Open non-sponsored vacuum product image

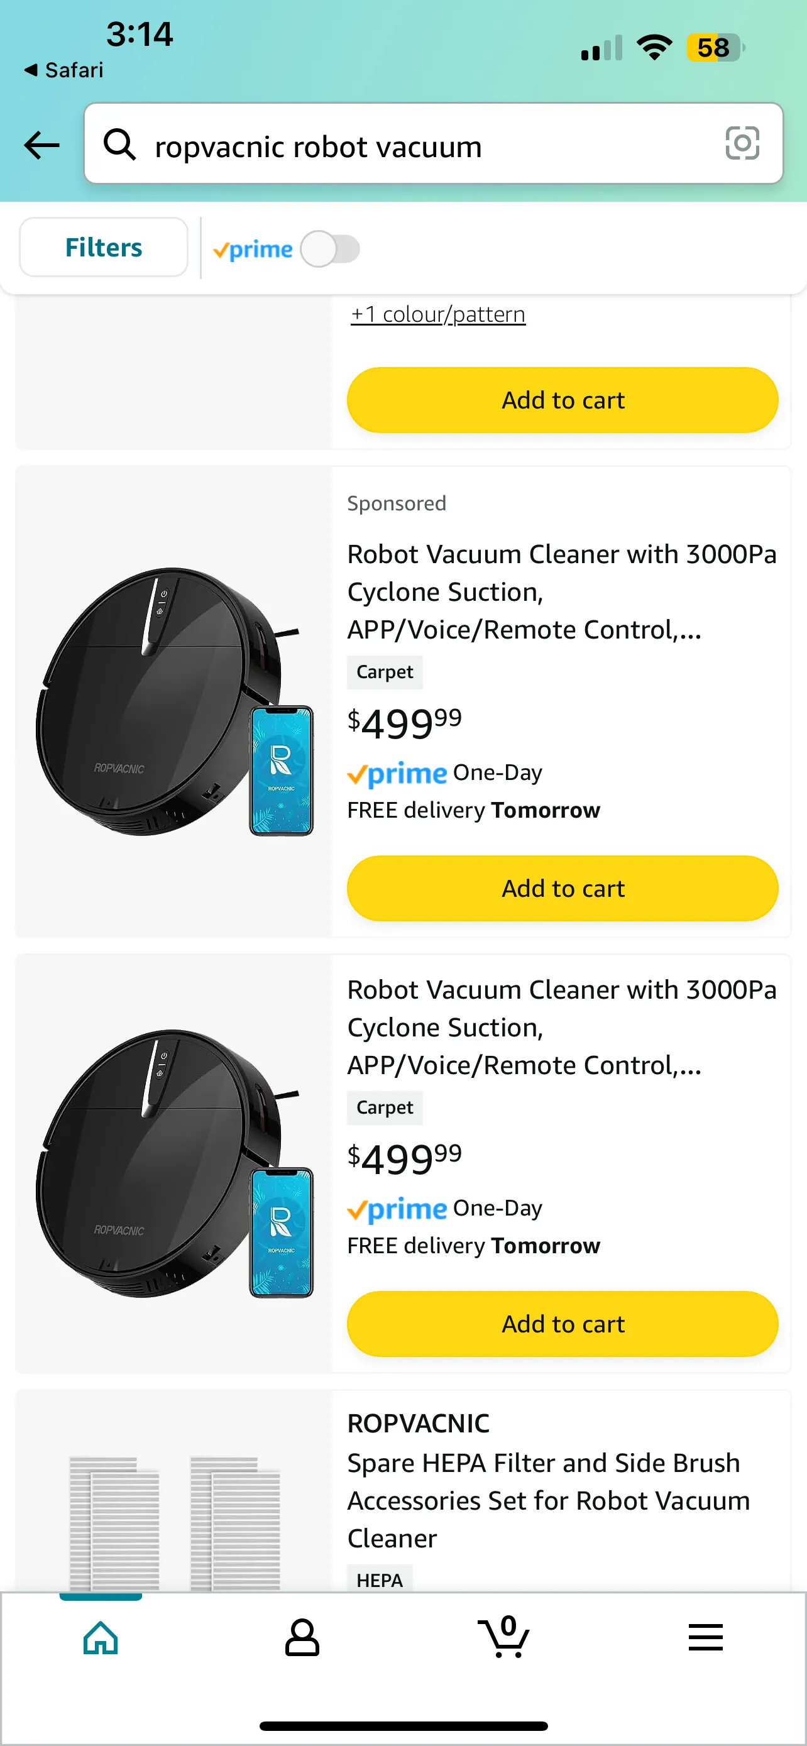pyautogui.click(x=174, y=1163)
